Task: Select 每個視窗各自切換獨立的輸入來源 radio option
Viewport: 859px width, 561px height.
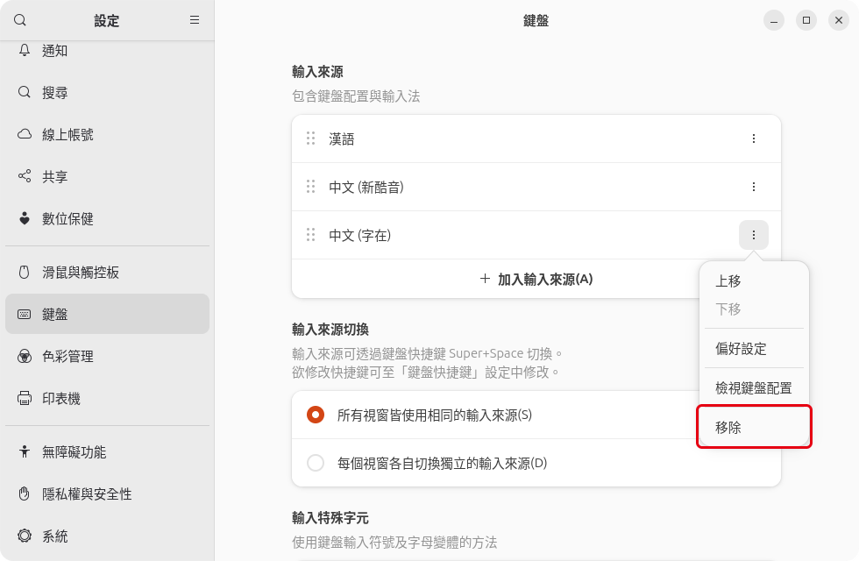Action: pyautogui.click(x=316, y=463)
